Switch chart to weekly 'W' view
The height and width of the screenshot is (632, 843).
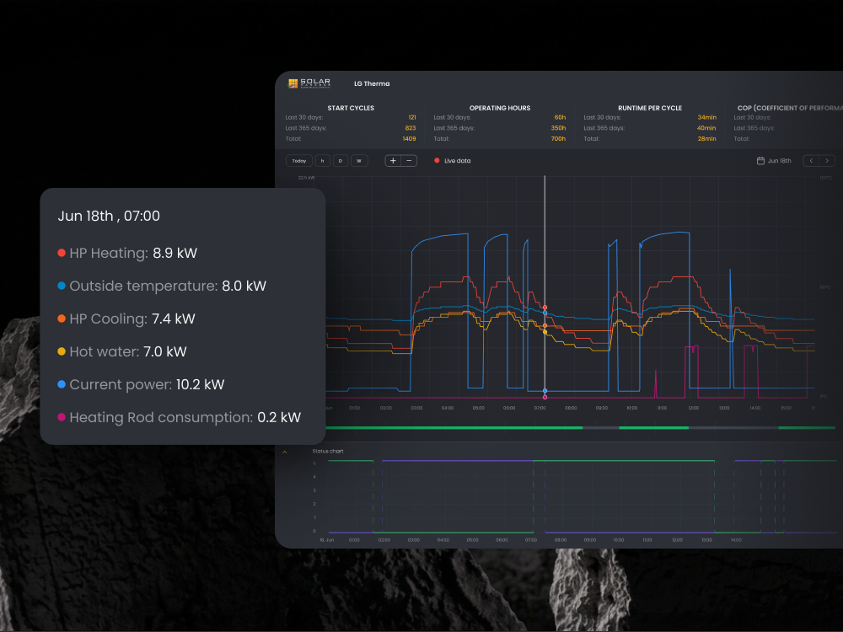tap(359, 161)
